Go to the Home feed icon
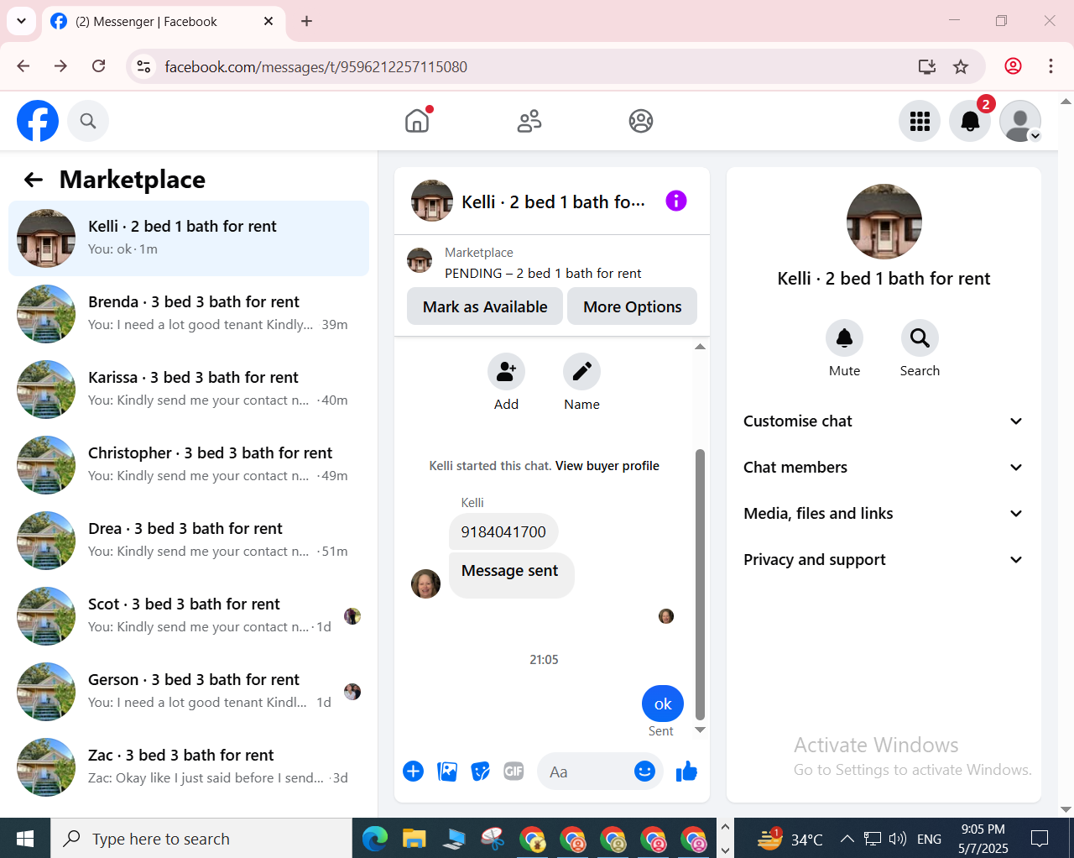The width and height of the screenshot is (1074, 858). point(417,121)
